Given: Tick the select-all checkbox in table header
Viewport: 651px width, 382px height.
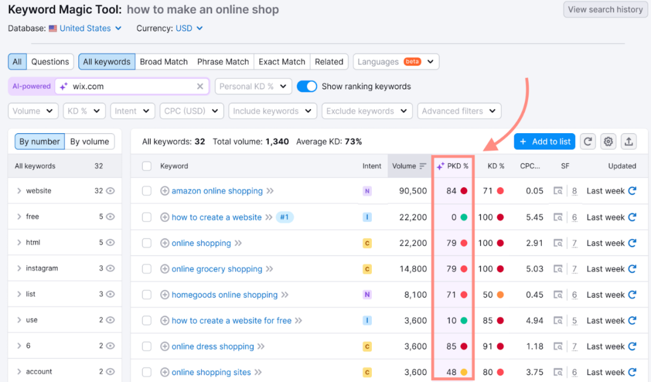Looking at the screenshot, I should point(146,166).
